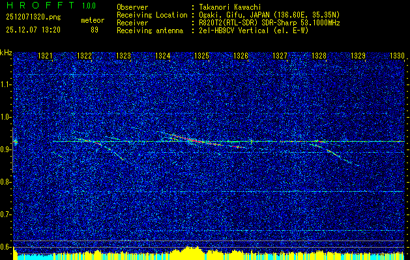Click the 0.6 kHz axis label

point(6,247)
